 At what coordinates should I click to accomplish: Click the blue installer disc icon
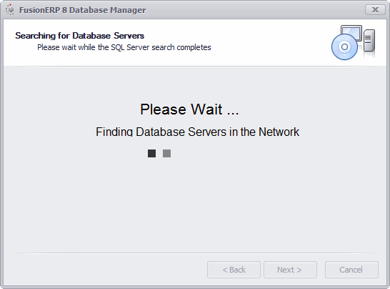344,46
